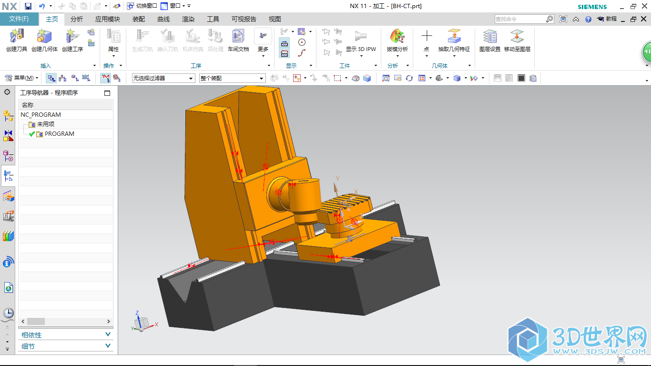Click the 拔模分析 draft analysis icon
This screenshot has height=366, width=651.
[x=397, y=36]
